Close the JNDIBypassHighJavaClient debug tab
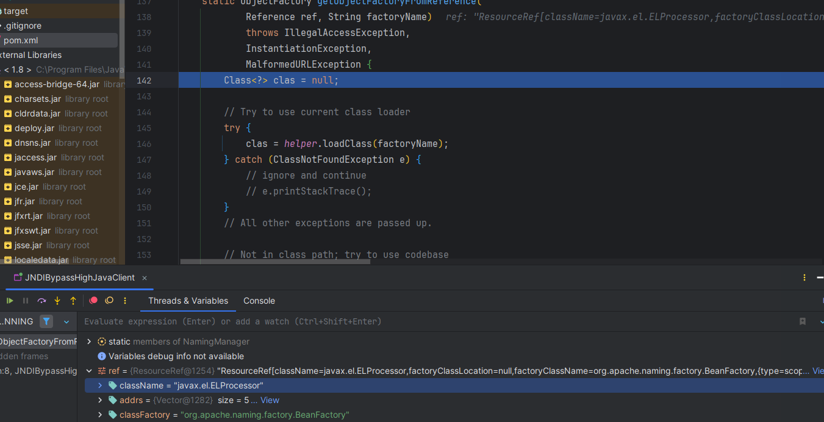Screen dimensions: 824x422 (x=145, y=277)
